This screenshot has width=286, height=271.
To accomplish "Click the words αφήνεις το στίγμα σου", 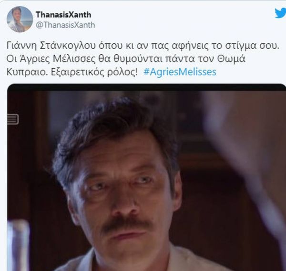I will pos(226,46).
